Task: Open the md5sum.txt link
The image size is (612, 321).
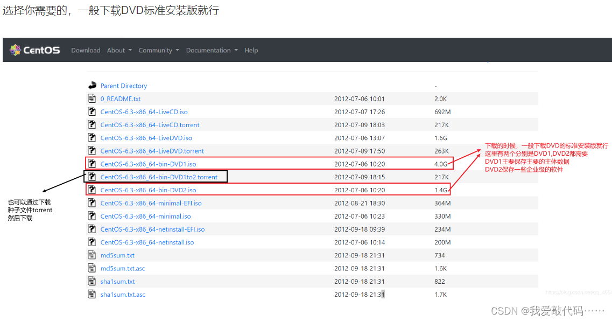Action: point(117,255)
